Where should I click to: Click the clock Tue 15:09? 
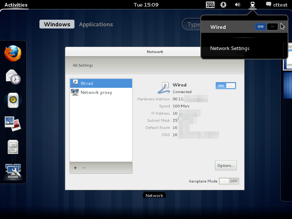[x=146, y=5]
